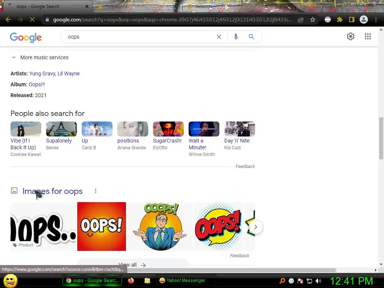Toggle the side panel icon

click(x=352, y=19)
